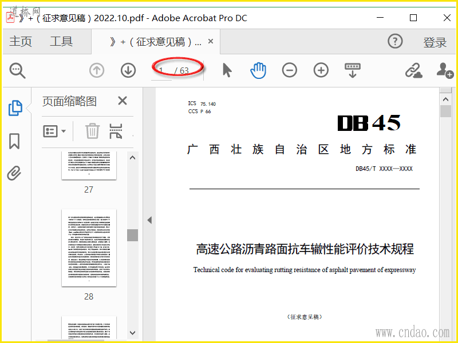Viewport: 458px width, 343px height.
Task: Click the page label 28
Action: (89, 297)
